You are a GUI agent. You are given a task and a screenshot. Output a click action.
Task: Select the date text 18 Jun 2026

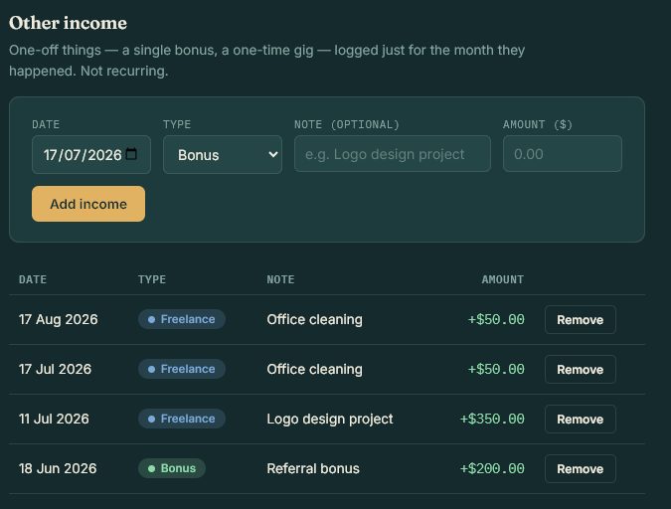[x=58, y=468]
